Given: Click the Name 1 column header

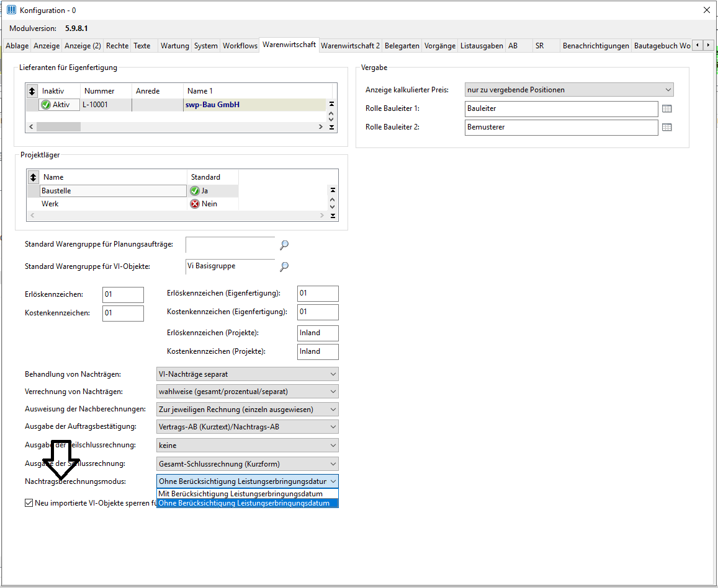Looking at the screenshot, I should [258, 91].
